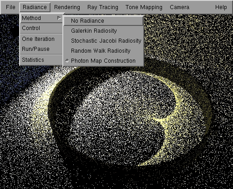Select Photon Map Construction option
Screen dimensions: 233x189
(x=103, y=61)
